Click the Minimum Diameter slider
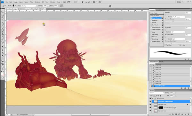192x116 pixels. click(x=173, y=21)
